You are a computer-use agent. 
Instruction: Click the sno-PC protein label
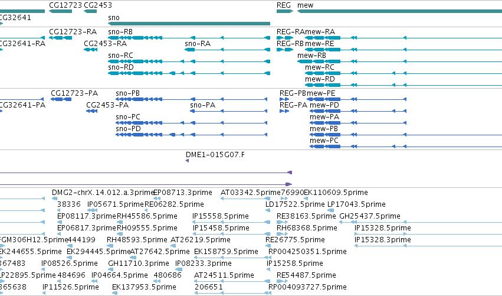(x=128, y=117)
